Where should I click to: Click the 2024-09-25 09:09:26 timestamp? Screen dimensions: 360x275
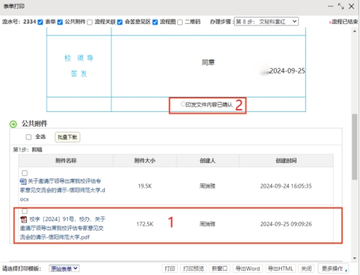click(x=286, y=224)
